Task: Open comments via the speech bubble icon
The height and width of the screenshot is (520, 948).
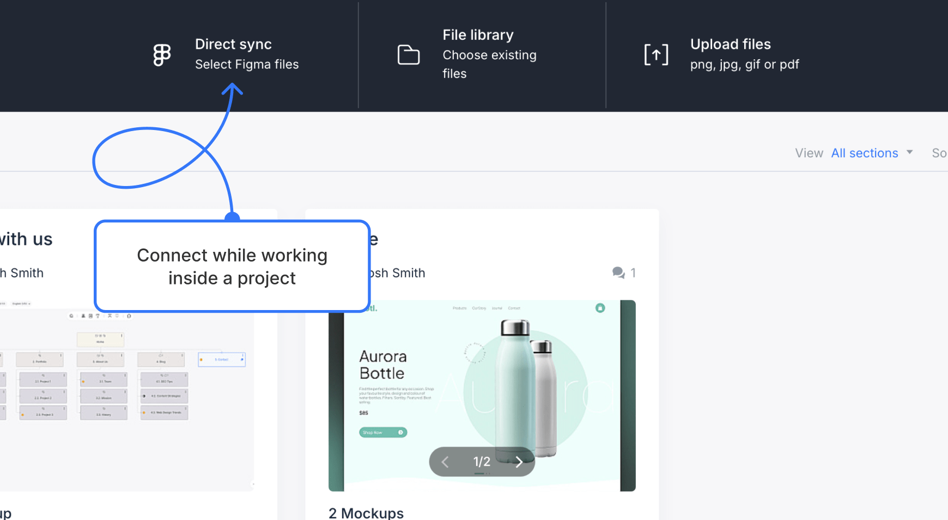Action: tap(619, 273)
